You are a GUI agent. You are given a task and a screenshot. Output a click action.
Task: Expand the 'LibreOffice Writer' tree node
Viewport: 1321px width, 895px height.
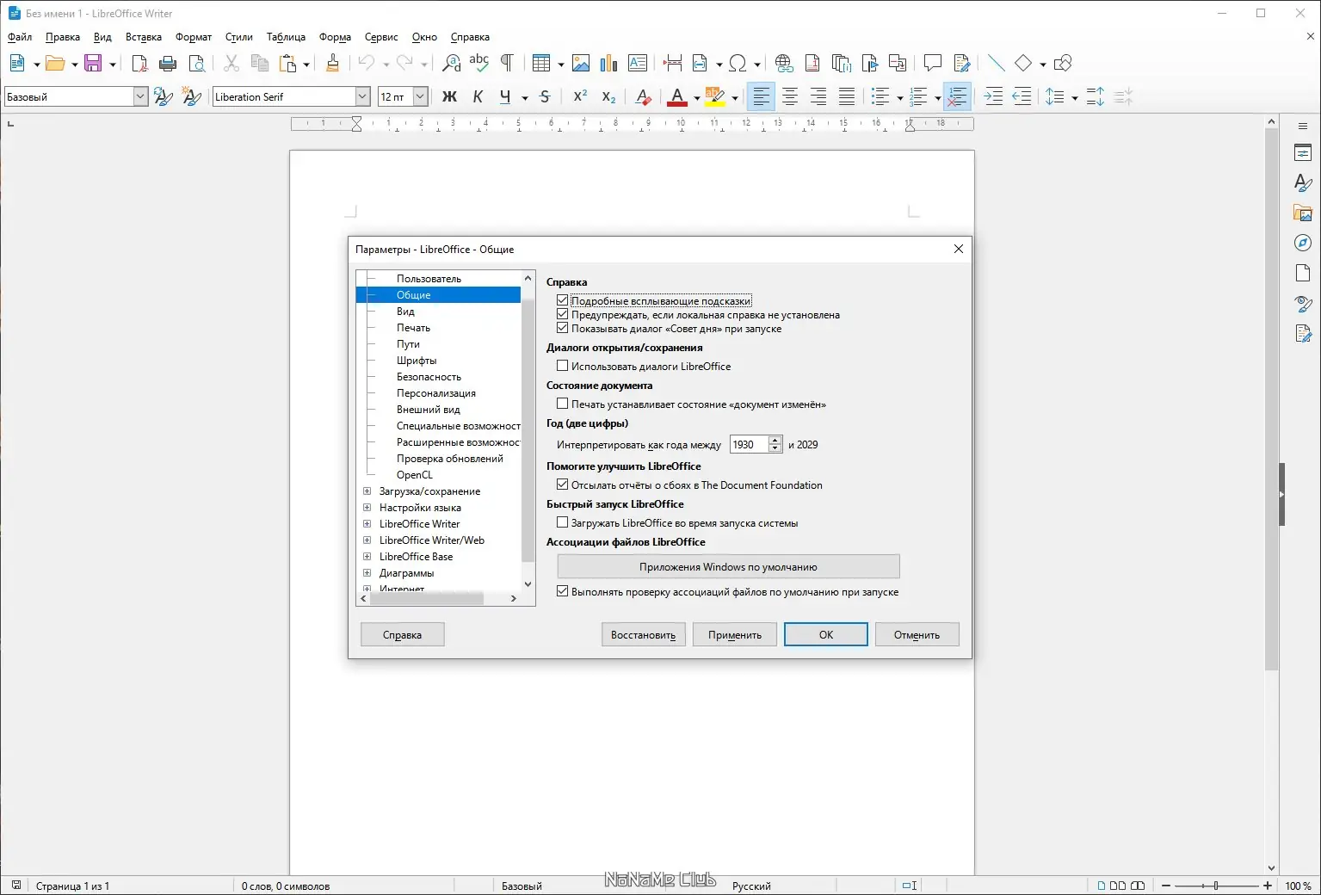[x=367, y=524]
